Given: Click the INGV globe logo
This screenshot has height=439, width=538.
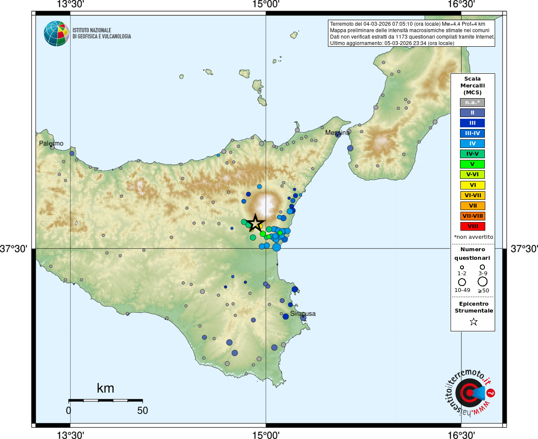Looking at the screenshot, I should point(57,33).
